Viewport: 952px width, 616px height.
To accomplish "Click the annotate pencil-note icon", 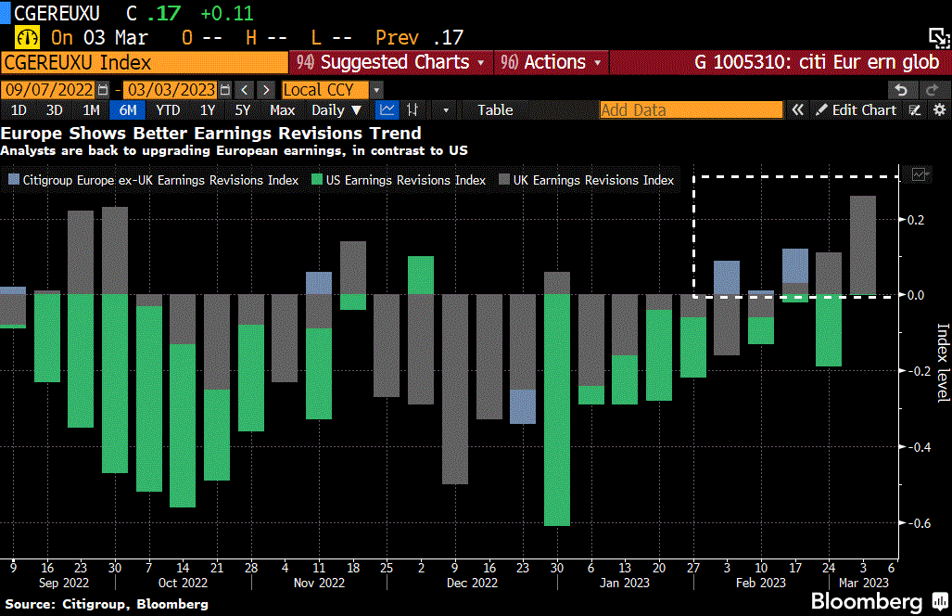I will click(915, 110).
